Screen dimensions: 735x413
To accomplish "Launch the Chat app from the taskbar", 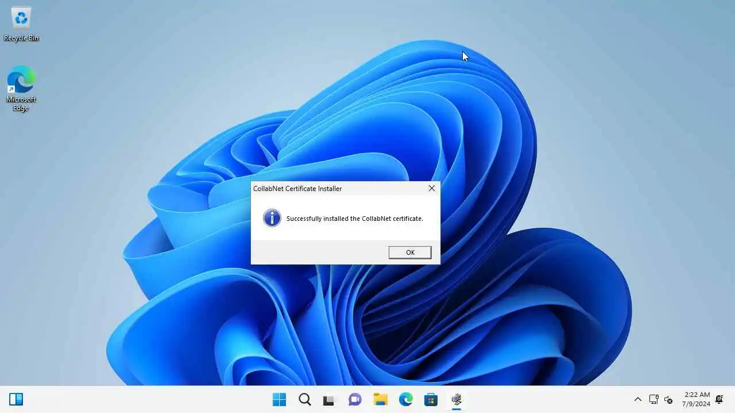I will pos(355,399).
